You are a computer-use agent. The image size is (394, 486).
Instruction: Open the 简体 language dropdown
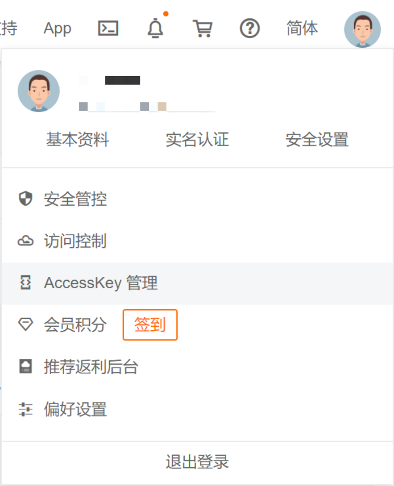pyautogui.click(x=302, y=29)
